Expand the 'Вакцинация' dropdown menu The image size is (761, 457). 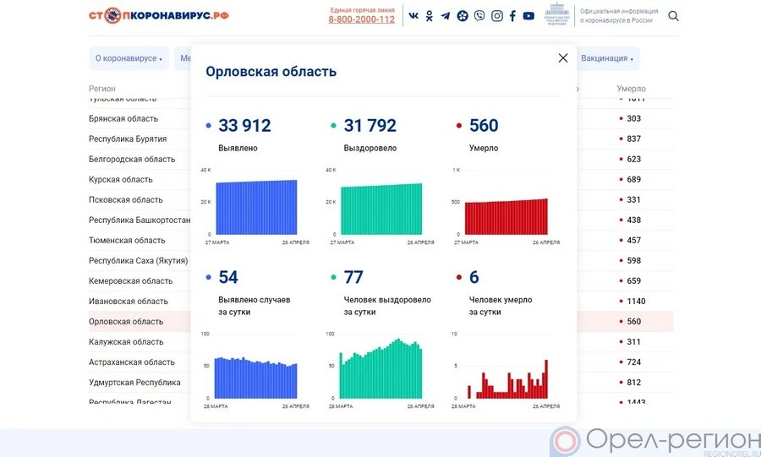click(x=608, y=58)
